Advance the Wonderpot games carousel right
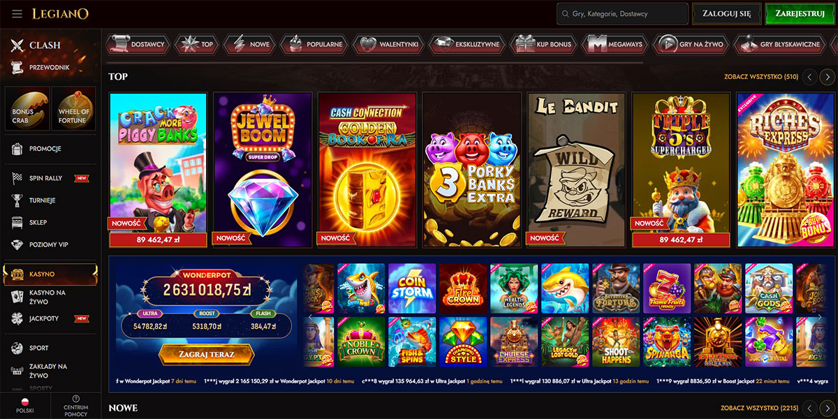Image resolution: width=838 pixels, height=419 pixels. (819, 317)
